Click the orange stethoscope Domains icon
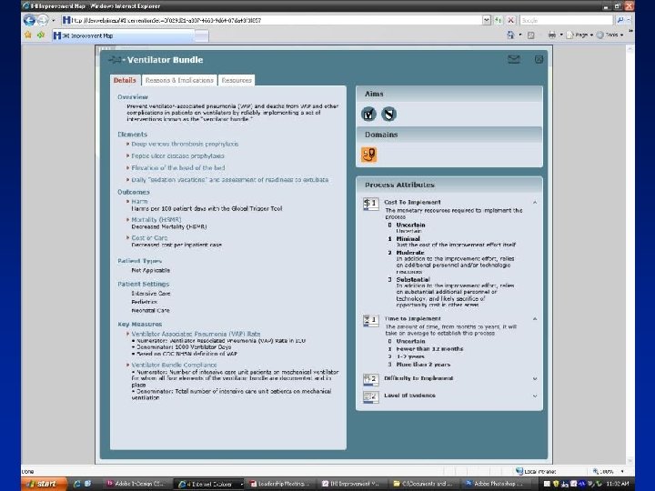The image size is (655, 491). pyautogui.click(x=368, y=155)
